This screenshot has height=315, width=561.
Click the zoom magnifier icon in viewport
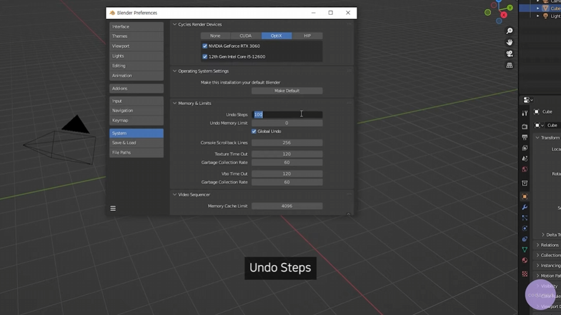[x=509, y=31]
